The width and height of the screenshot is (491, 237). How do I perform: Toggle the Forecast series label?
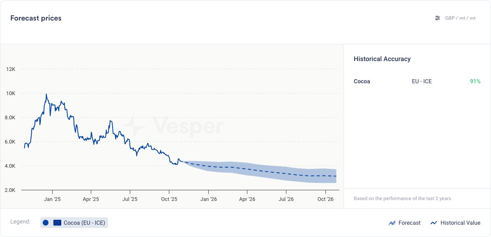[409, 223]
